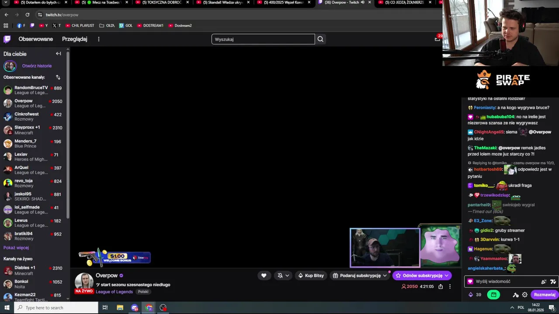Click the hubabuba104 chat username
The width and height of the screenshot is (559, 314).
pyautogui.click(x=500, y=117)
